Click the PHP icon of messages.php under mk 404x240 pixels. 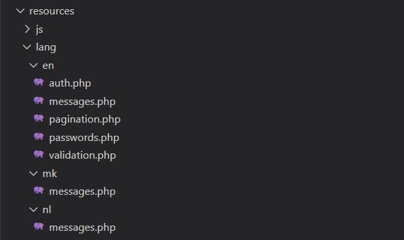[x=39, y=190]
